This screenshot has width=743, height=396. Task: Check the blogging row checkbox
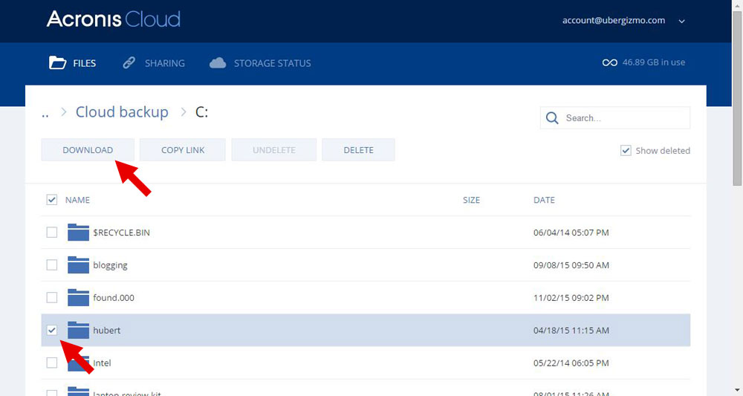[52, 264]
